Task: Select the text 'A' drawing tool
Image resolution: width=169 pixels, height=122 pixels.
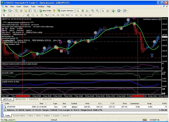Action: coord(37,15)
